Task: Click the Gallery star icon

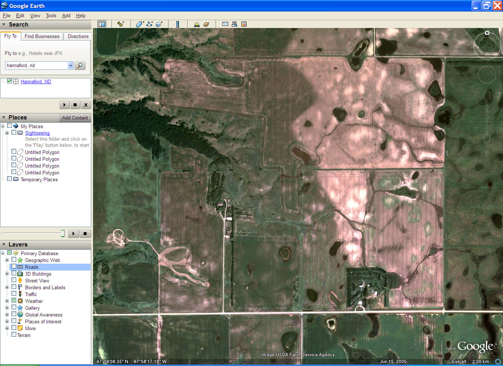Action: click(20, 308)
